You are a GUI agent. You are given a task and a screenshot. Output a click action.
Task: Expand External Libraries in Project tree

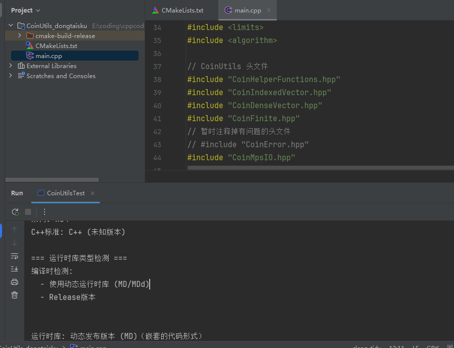tap(11, 66)
